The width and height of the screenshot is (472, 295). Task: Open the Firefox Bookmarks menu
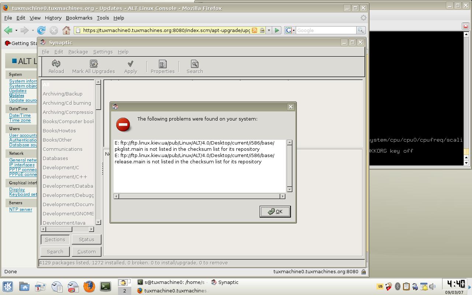[x=79, y=18]
